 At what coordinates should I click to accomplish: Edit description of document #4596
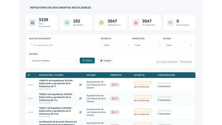80,85
